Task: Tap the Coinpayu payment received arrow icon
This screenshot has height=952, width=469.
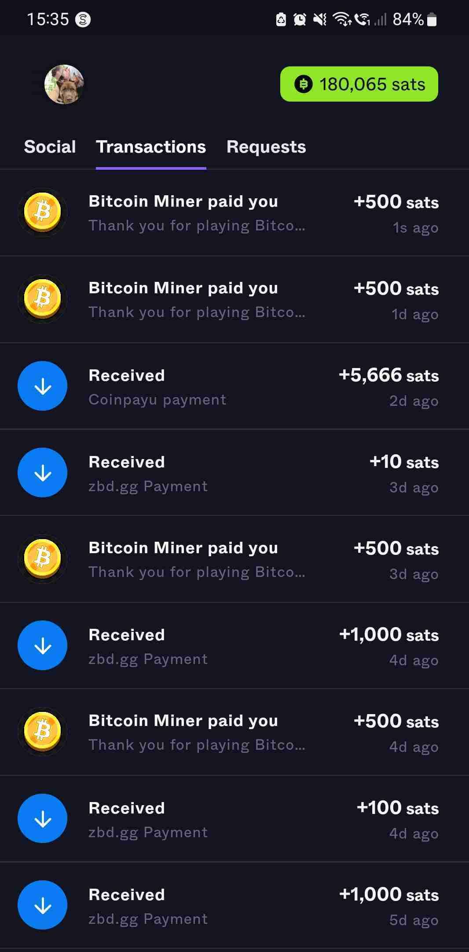Action: tap(42, 386)
